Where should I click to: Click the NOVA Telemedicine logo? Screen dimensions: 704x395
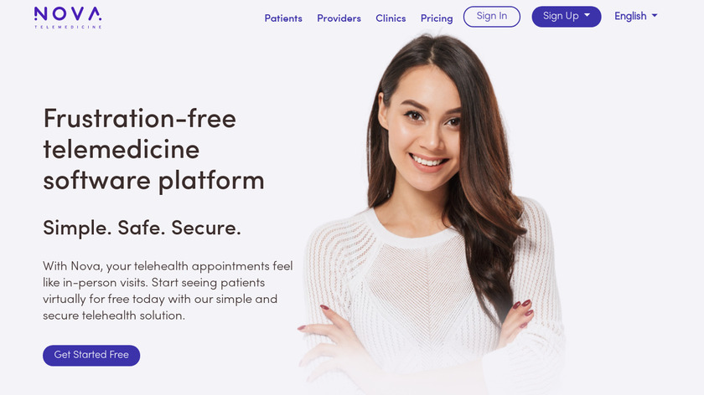pyautogui.click(x=68, y=18)
